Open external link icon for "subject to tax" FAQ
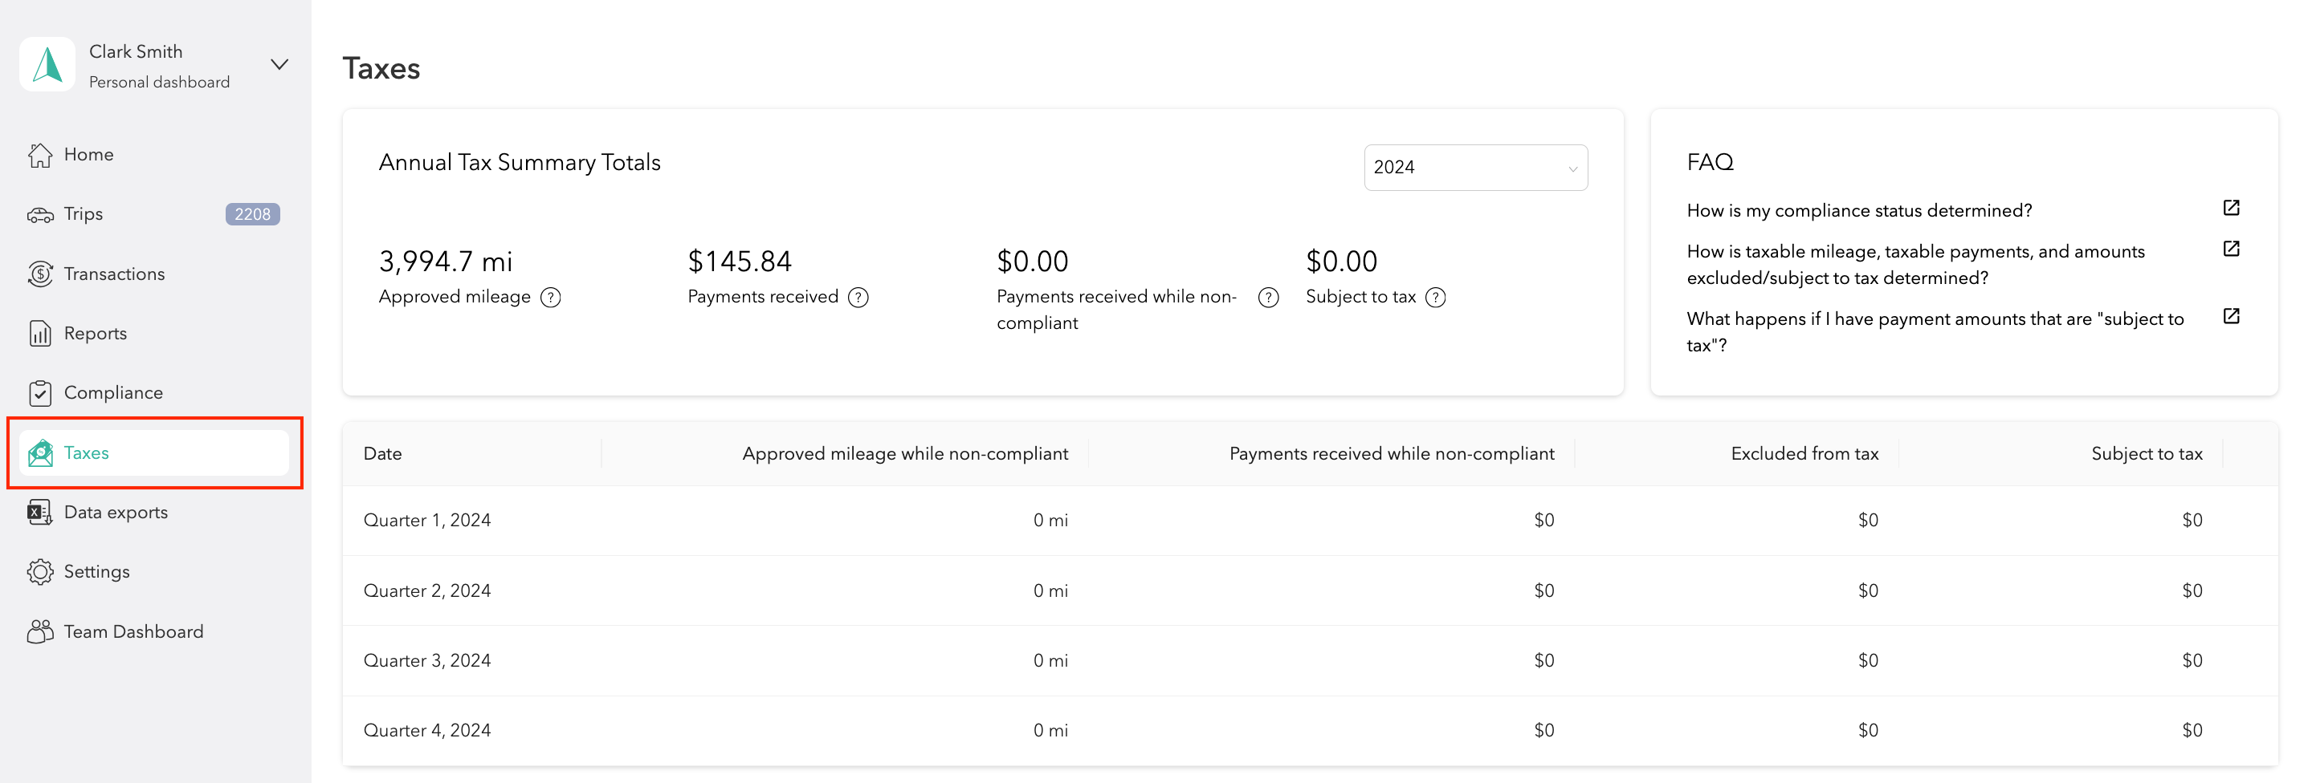2308x783 pixels. 2231,316
